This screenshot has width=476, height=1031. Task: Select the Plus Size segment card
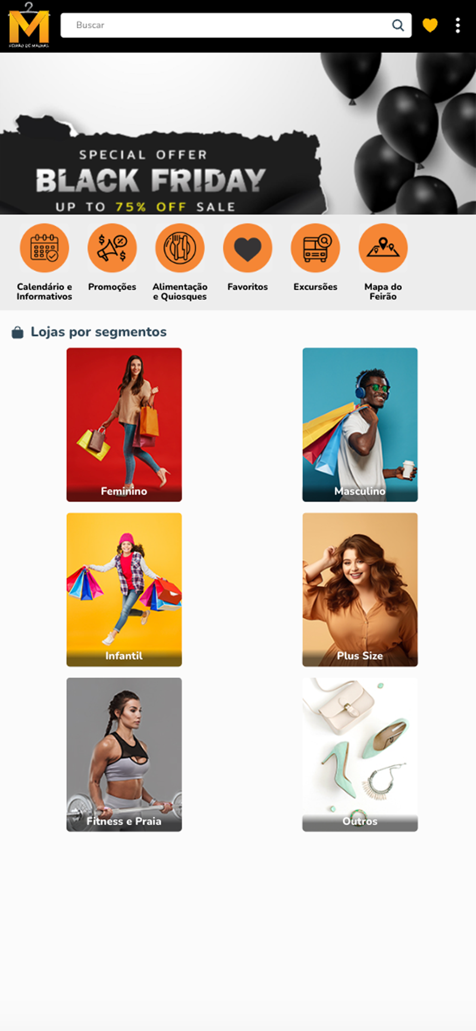tap(360, 589)
